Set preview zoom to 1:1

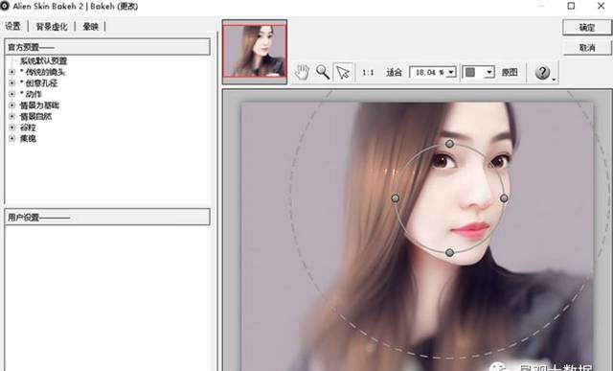point(368,73)
